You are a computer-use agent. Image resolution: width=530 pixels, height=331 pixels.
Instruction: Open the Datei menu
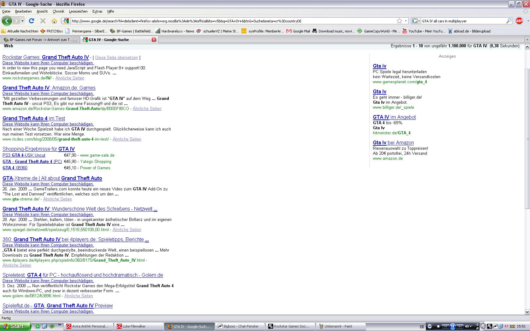(6, 11)
